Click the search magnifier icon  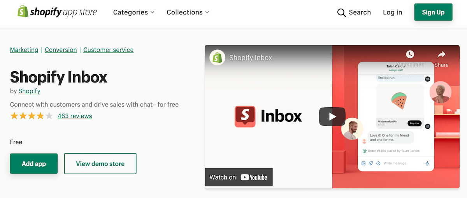coord(341,12)
